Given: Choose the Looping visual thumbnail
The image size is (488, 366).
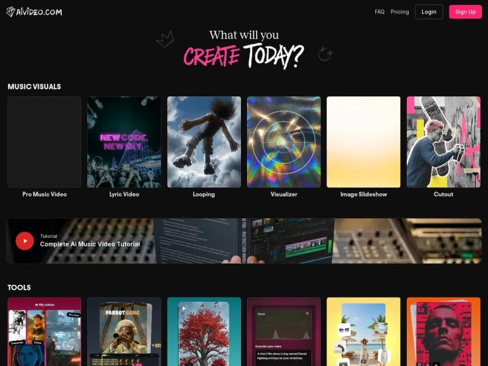Looking at the screenshot, I should 204,142.
